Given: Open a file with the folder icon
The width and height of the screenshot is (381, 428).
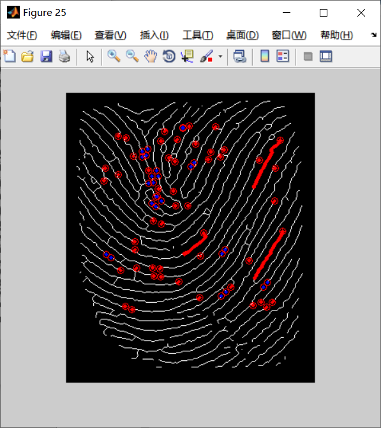Looking at the screenshot, I should pyautogui.click(x=27, y=56).
